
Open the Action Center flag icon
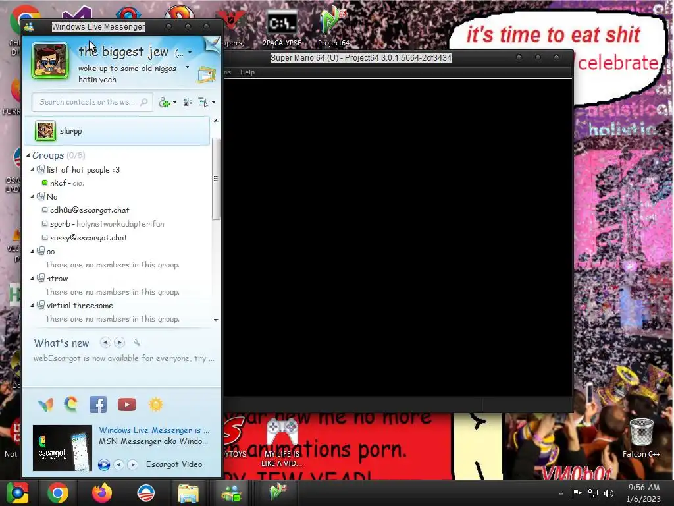coord(577,493)
